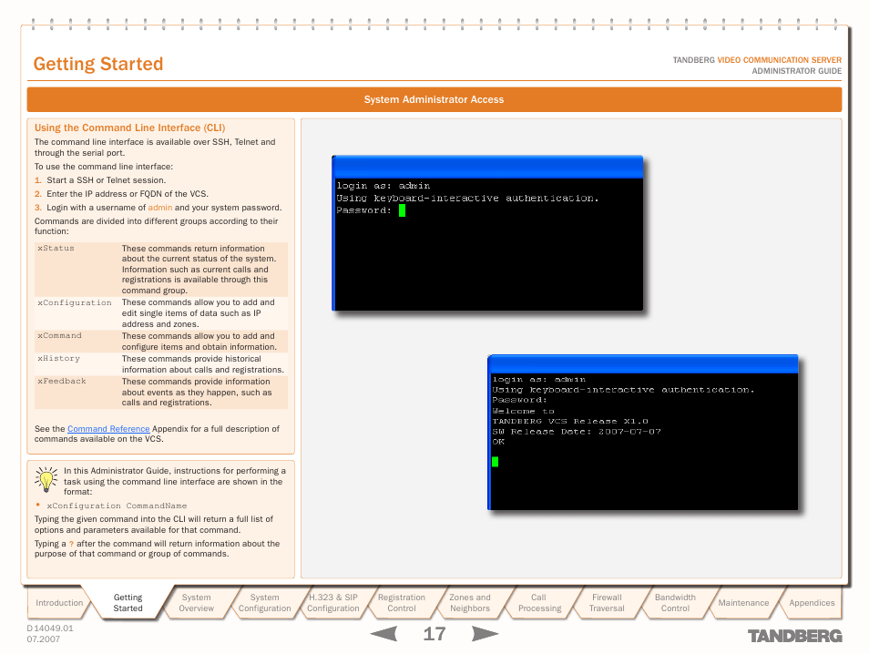Image resolution: width=869 pixels, height=654 pixels.
Task: Select the xCommand command row
Action: click(x=161, y=342)
